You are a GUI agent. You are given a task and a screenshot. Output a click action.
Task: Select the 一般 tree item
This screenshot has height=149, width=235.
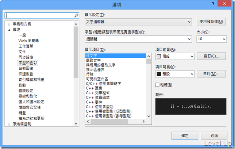tap(22, 35)
